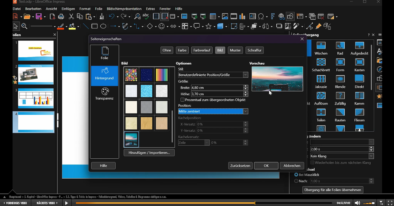Click the Zurücksetzen button
The width and height of the screenshot is (394, 206).
[240, 165]
